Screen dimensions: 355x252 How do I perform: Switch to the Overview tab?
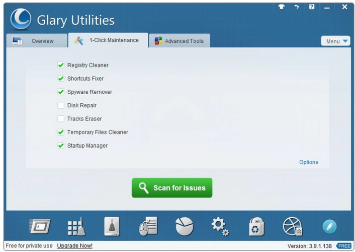click(x=37, y=41)
